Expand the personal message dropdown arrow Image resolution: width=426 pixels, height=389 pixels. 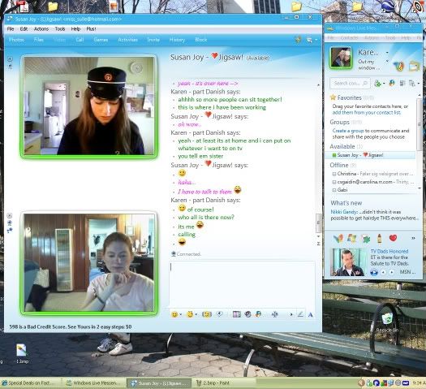(387, 61)
